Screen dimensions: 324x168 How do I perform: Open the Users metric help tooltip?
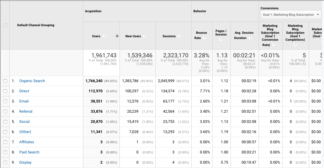click(x=104, y=36)
